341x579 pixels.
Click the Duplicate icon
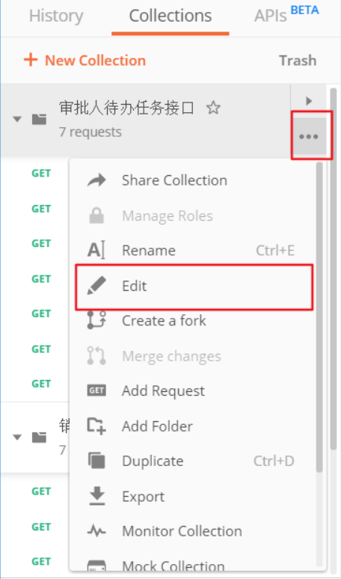click(x=96, y=461)
